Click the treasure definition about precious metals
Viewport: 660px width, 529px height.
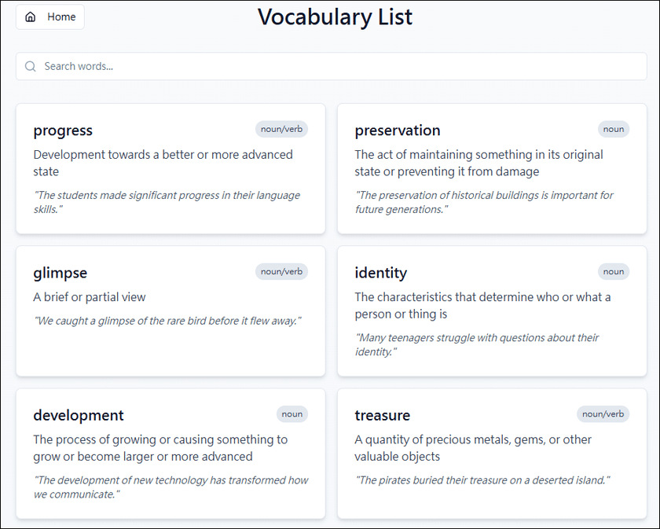pyautogui.click(x=473, y=448)
